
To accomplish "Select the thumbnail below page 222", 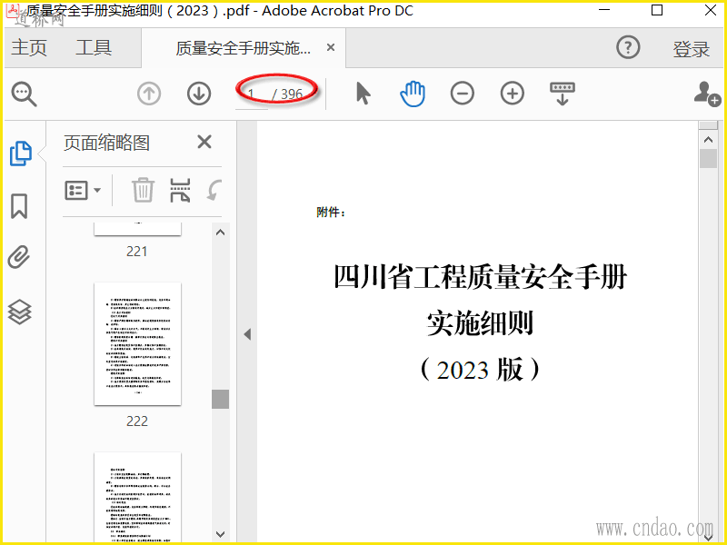I will 137,497.
